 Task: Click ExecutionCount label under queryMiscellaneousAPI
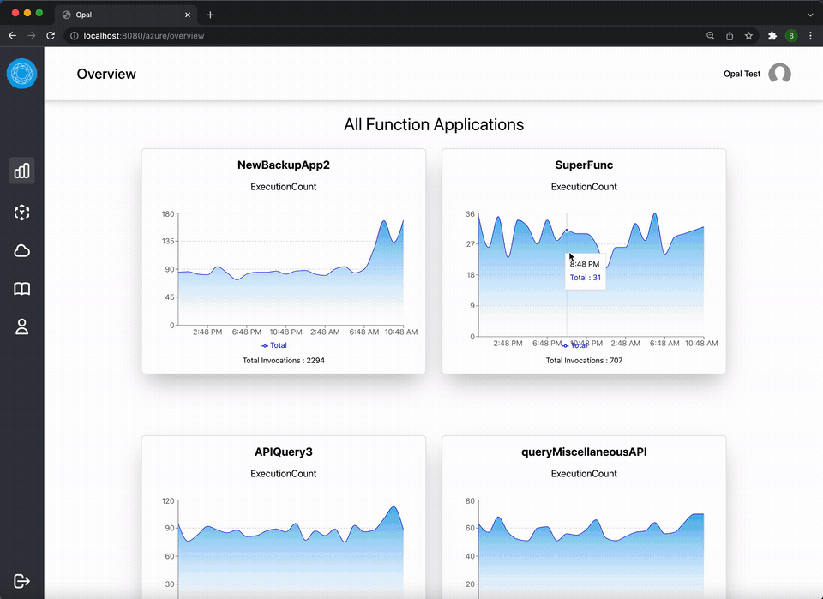584,474
